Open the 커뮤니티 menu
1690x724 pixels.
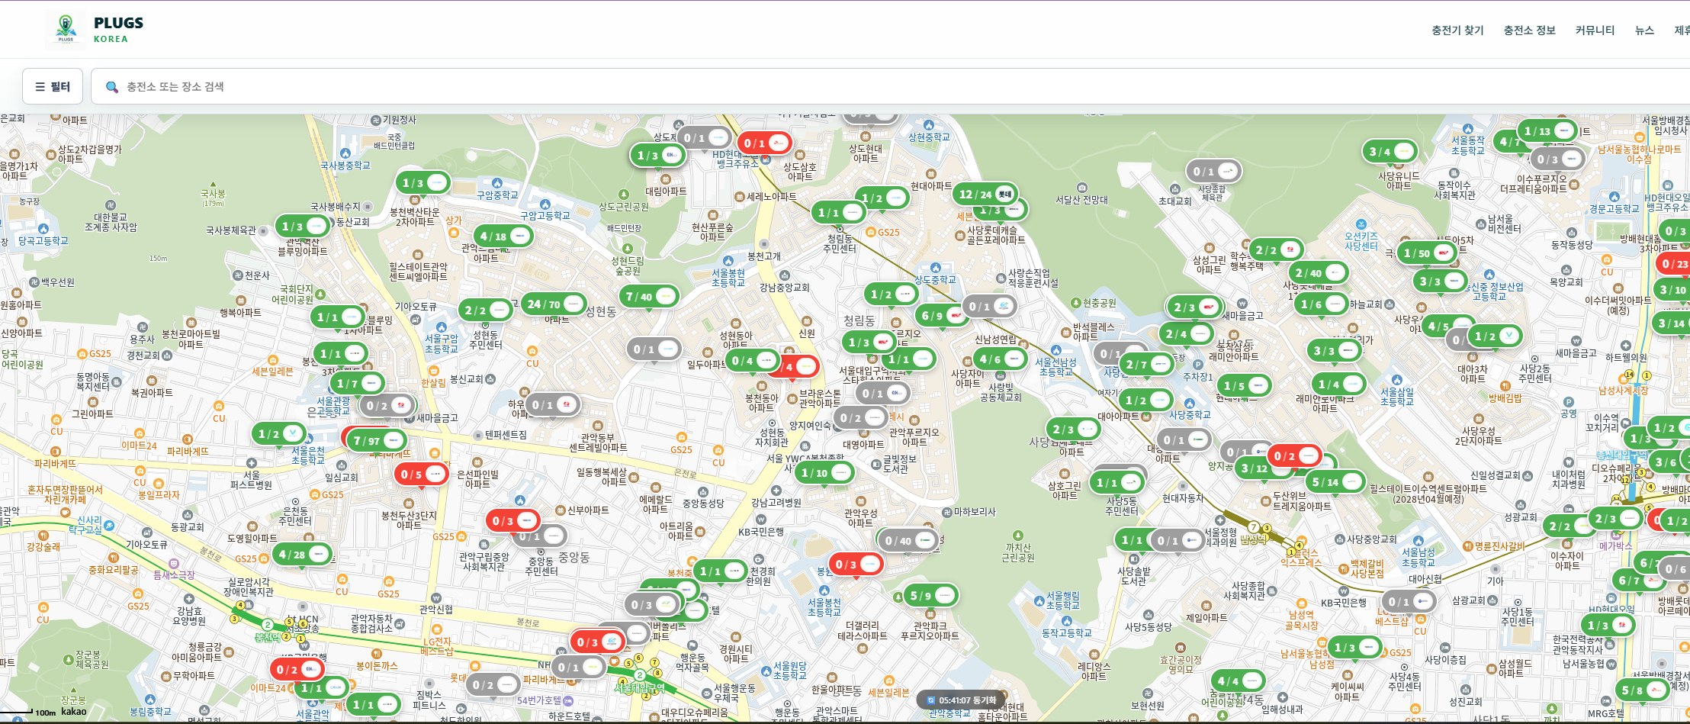point(1595,31)
